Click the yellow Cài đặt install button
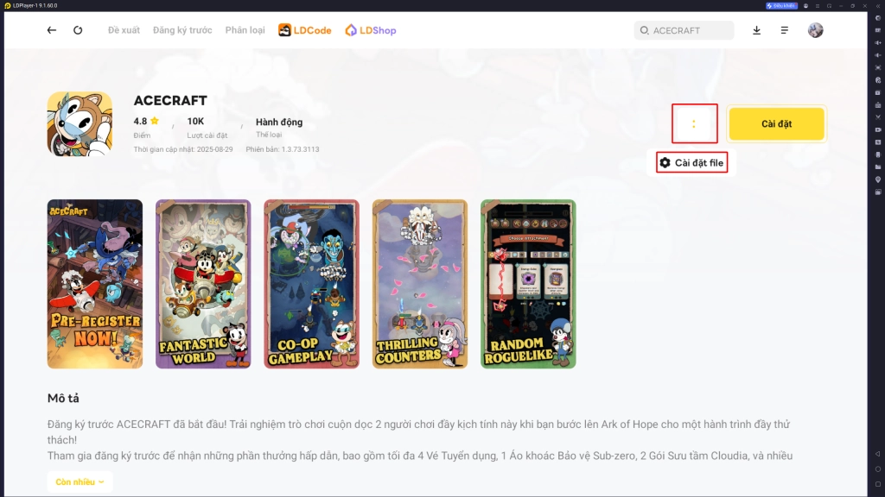The height and width of the screenshot is (497, 885). tap(777, 124)
